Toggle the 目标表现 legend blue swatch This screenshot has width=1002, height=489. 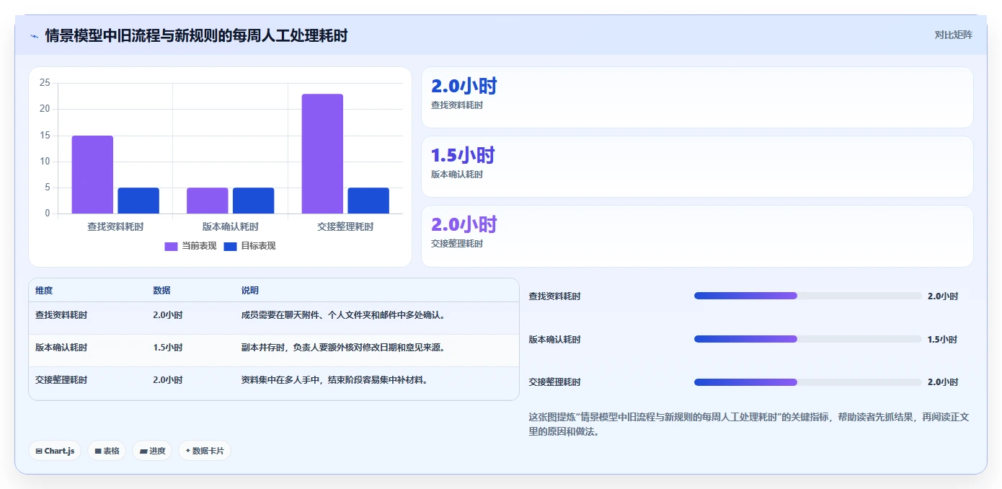[230, 246]
